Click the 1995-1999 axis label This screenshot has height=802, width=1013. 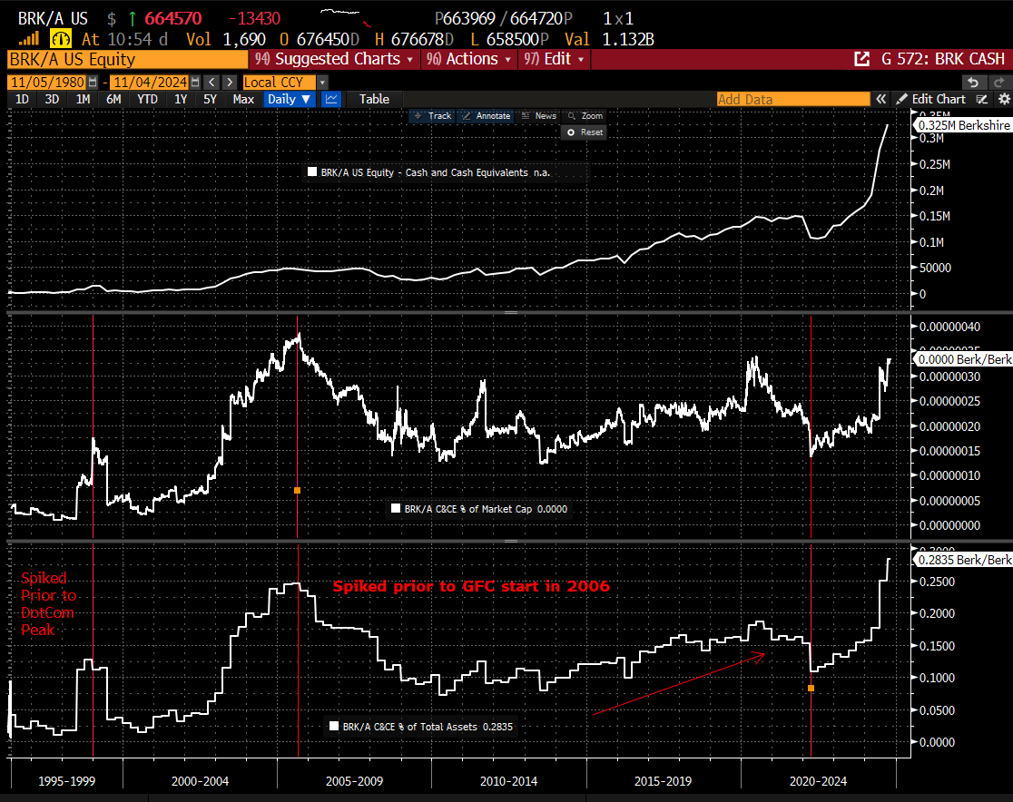[x=66, y=781]
